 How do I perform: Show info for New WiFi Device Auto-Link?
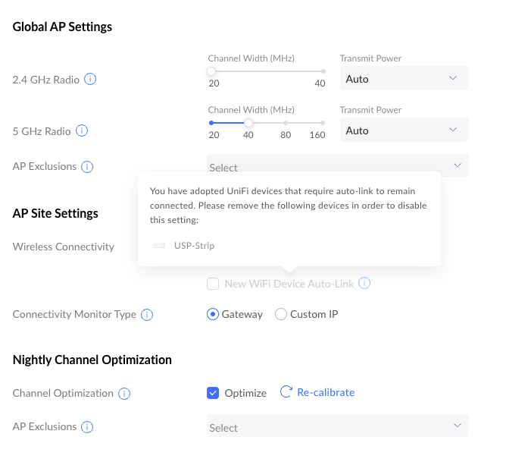click(364, 283)
